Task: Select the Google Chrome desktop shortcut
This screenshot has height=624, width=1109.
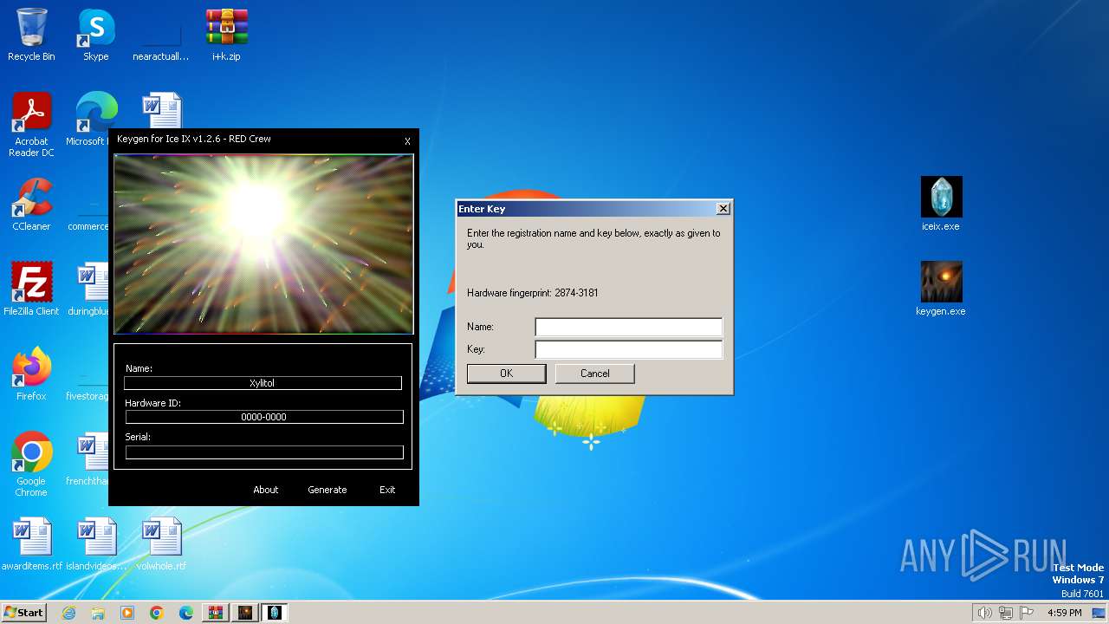Action: pos(31,464)
